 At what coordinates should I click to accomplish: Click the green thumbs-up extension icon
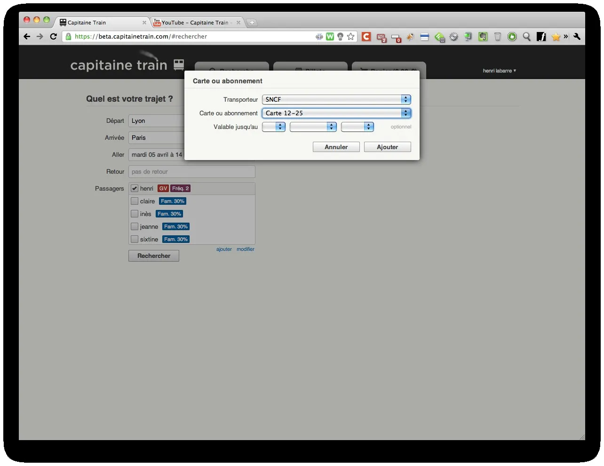512,37
